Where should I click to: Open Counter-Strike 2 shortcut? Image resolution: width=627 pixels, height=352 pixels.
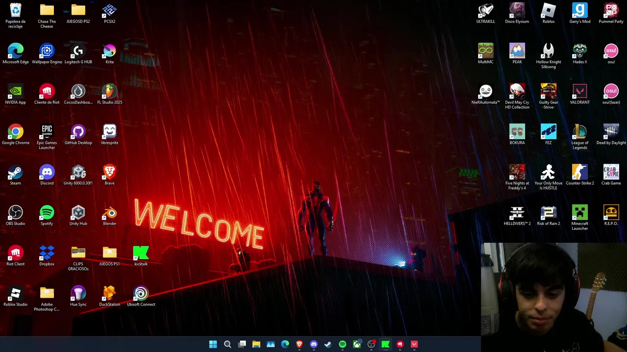580,175
